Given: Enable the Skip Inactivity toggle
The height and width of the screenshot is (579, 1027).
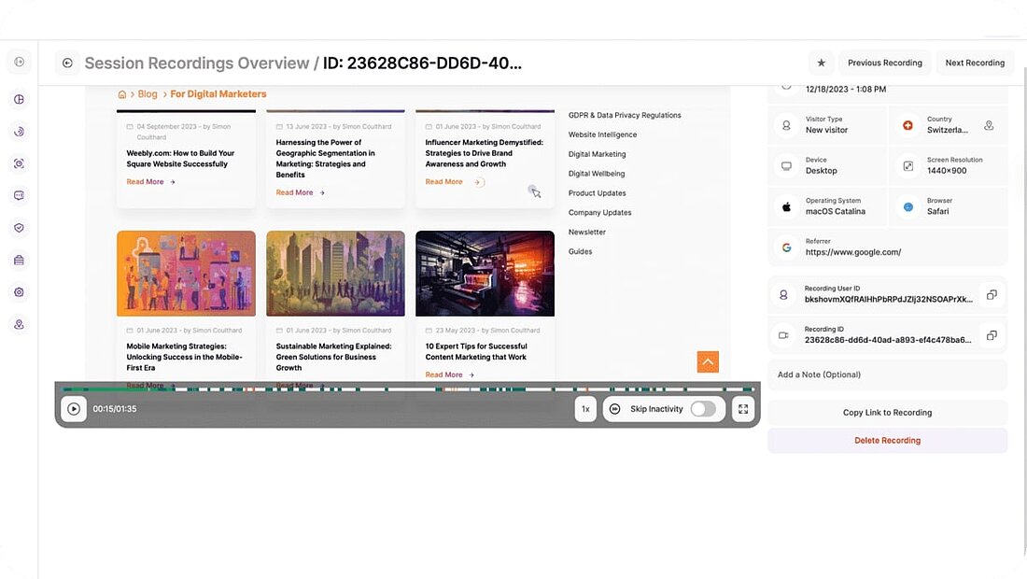Looking at the screenshot, I should click(x=703, y=409).
